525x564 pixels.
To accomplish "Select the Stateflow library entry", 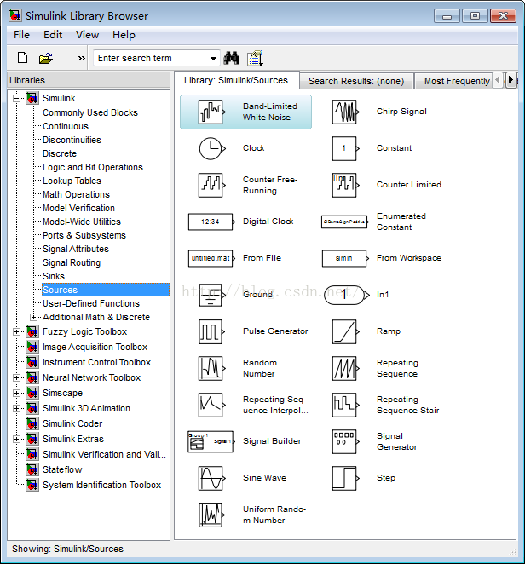I will tap(62, 469).
